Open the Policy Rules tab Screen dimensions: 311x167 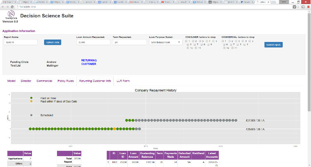pos(66,81)
